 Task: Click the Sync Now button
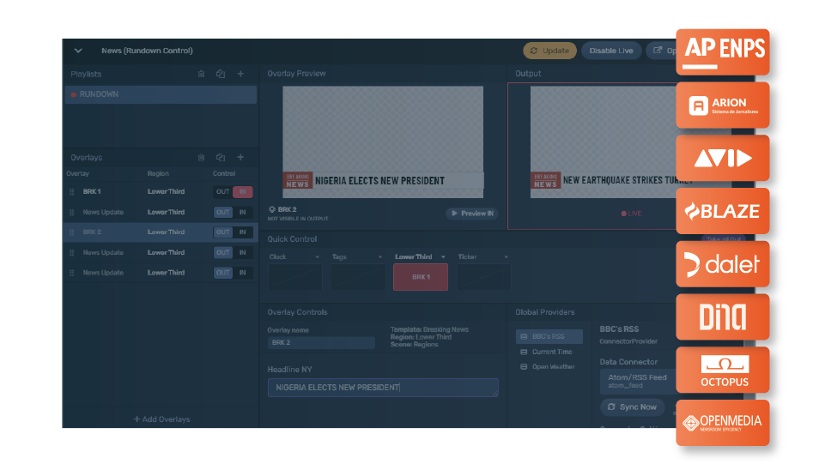pos(632,407)
